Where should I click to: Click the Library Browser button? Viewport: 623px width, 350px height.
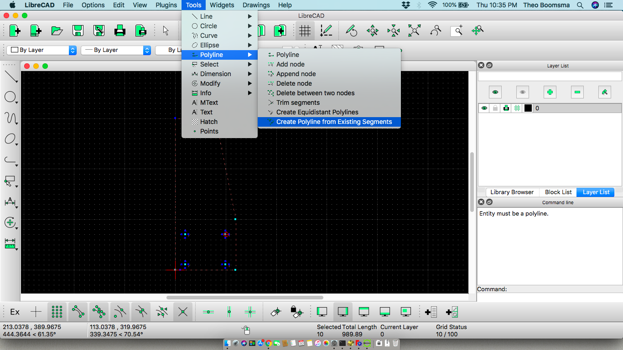pos(511,192)
